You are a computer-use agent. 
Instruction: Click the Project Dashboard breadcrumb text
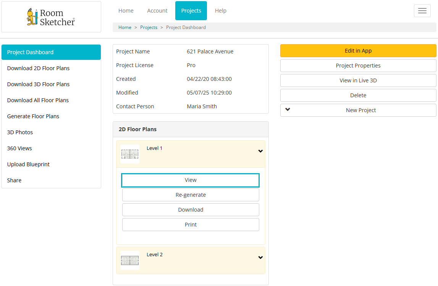186,27
